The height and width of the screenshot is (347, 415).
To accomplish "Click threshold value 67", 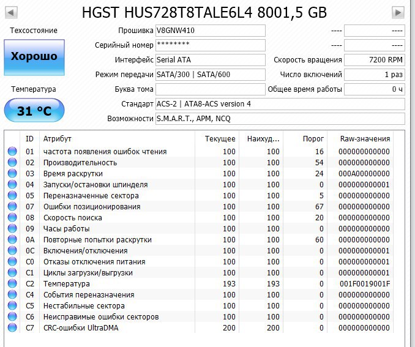I will coord(319,207).
